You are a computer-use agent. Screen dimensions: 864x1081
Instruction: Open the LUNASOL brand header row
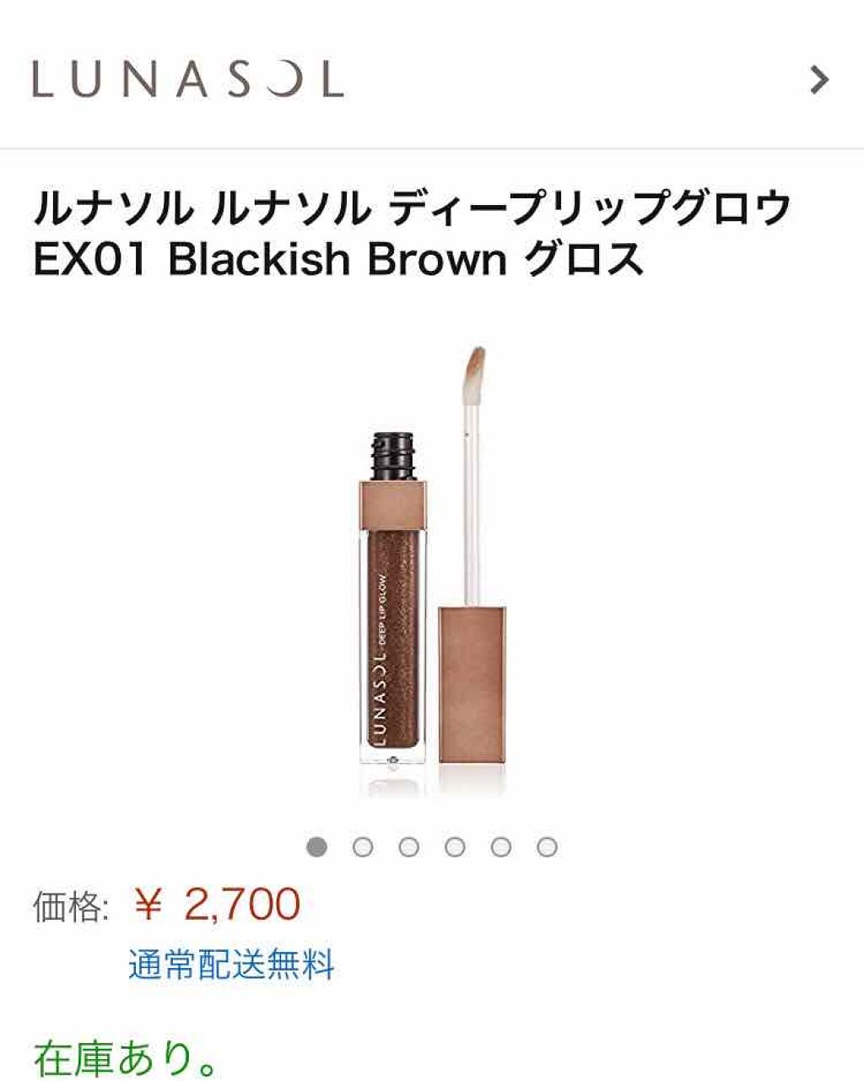tap(432, 79)
